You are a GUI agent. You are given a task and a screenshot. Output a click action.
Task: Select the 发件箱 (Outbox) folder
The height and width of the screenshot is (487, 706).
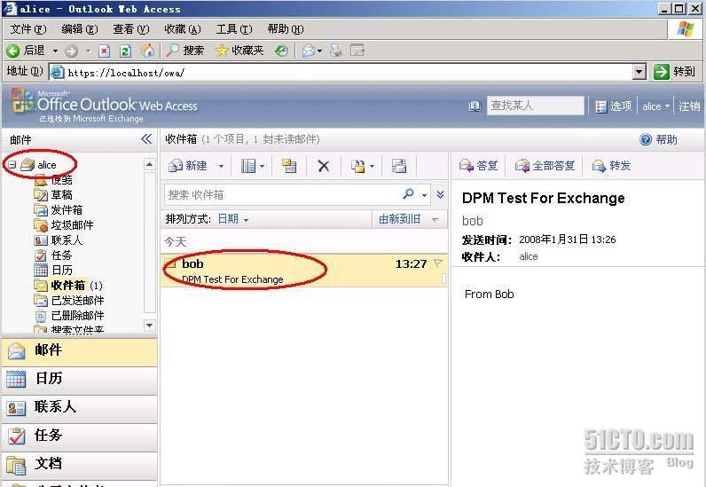(67, 210)
